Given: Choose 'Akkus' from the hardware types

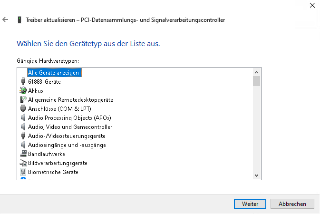Looking at the screenshot, I should click(x=36, y=91).
